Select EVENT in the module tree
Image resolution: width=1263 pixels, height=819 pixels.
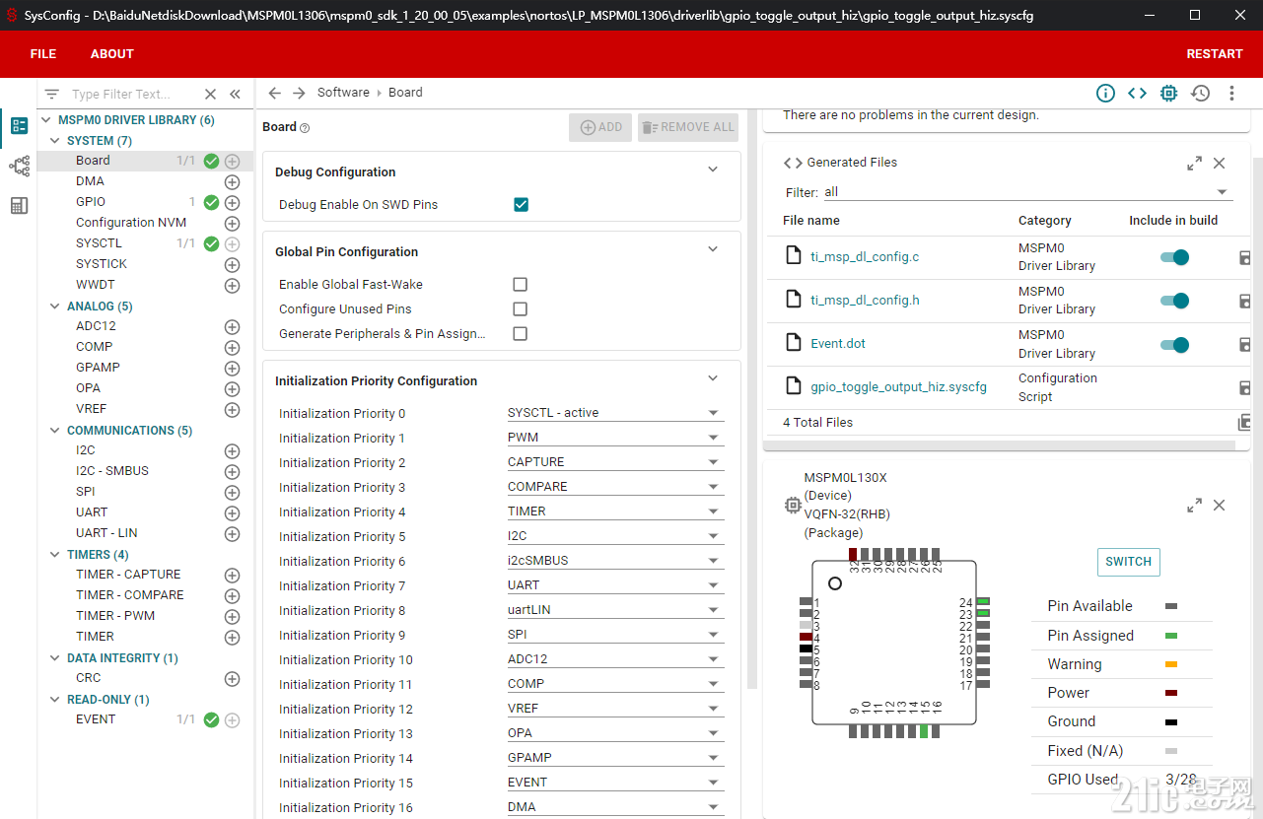[96, 719]
